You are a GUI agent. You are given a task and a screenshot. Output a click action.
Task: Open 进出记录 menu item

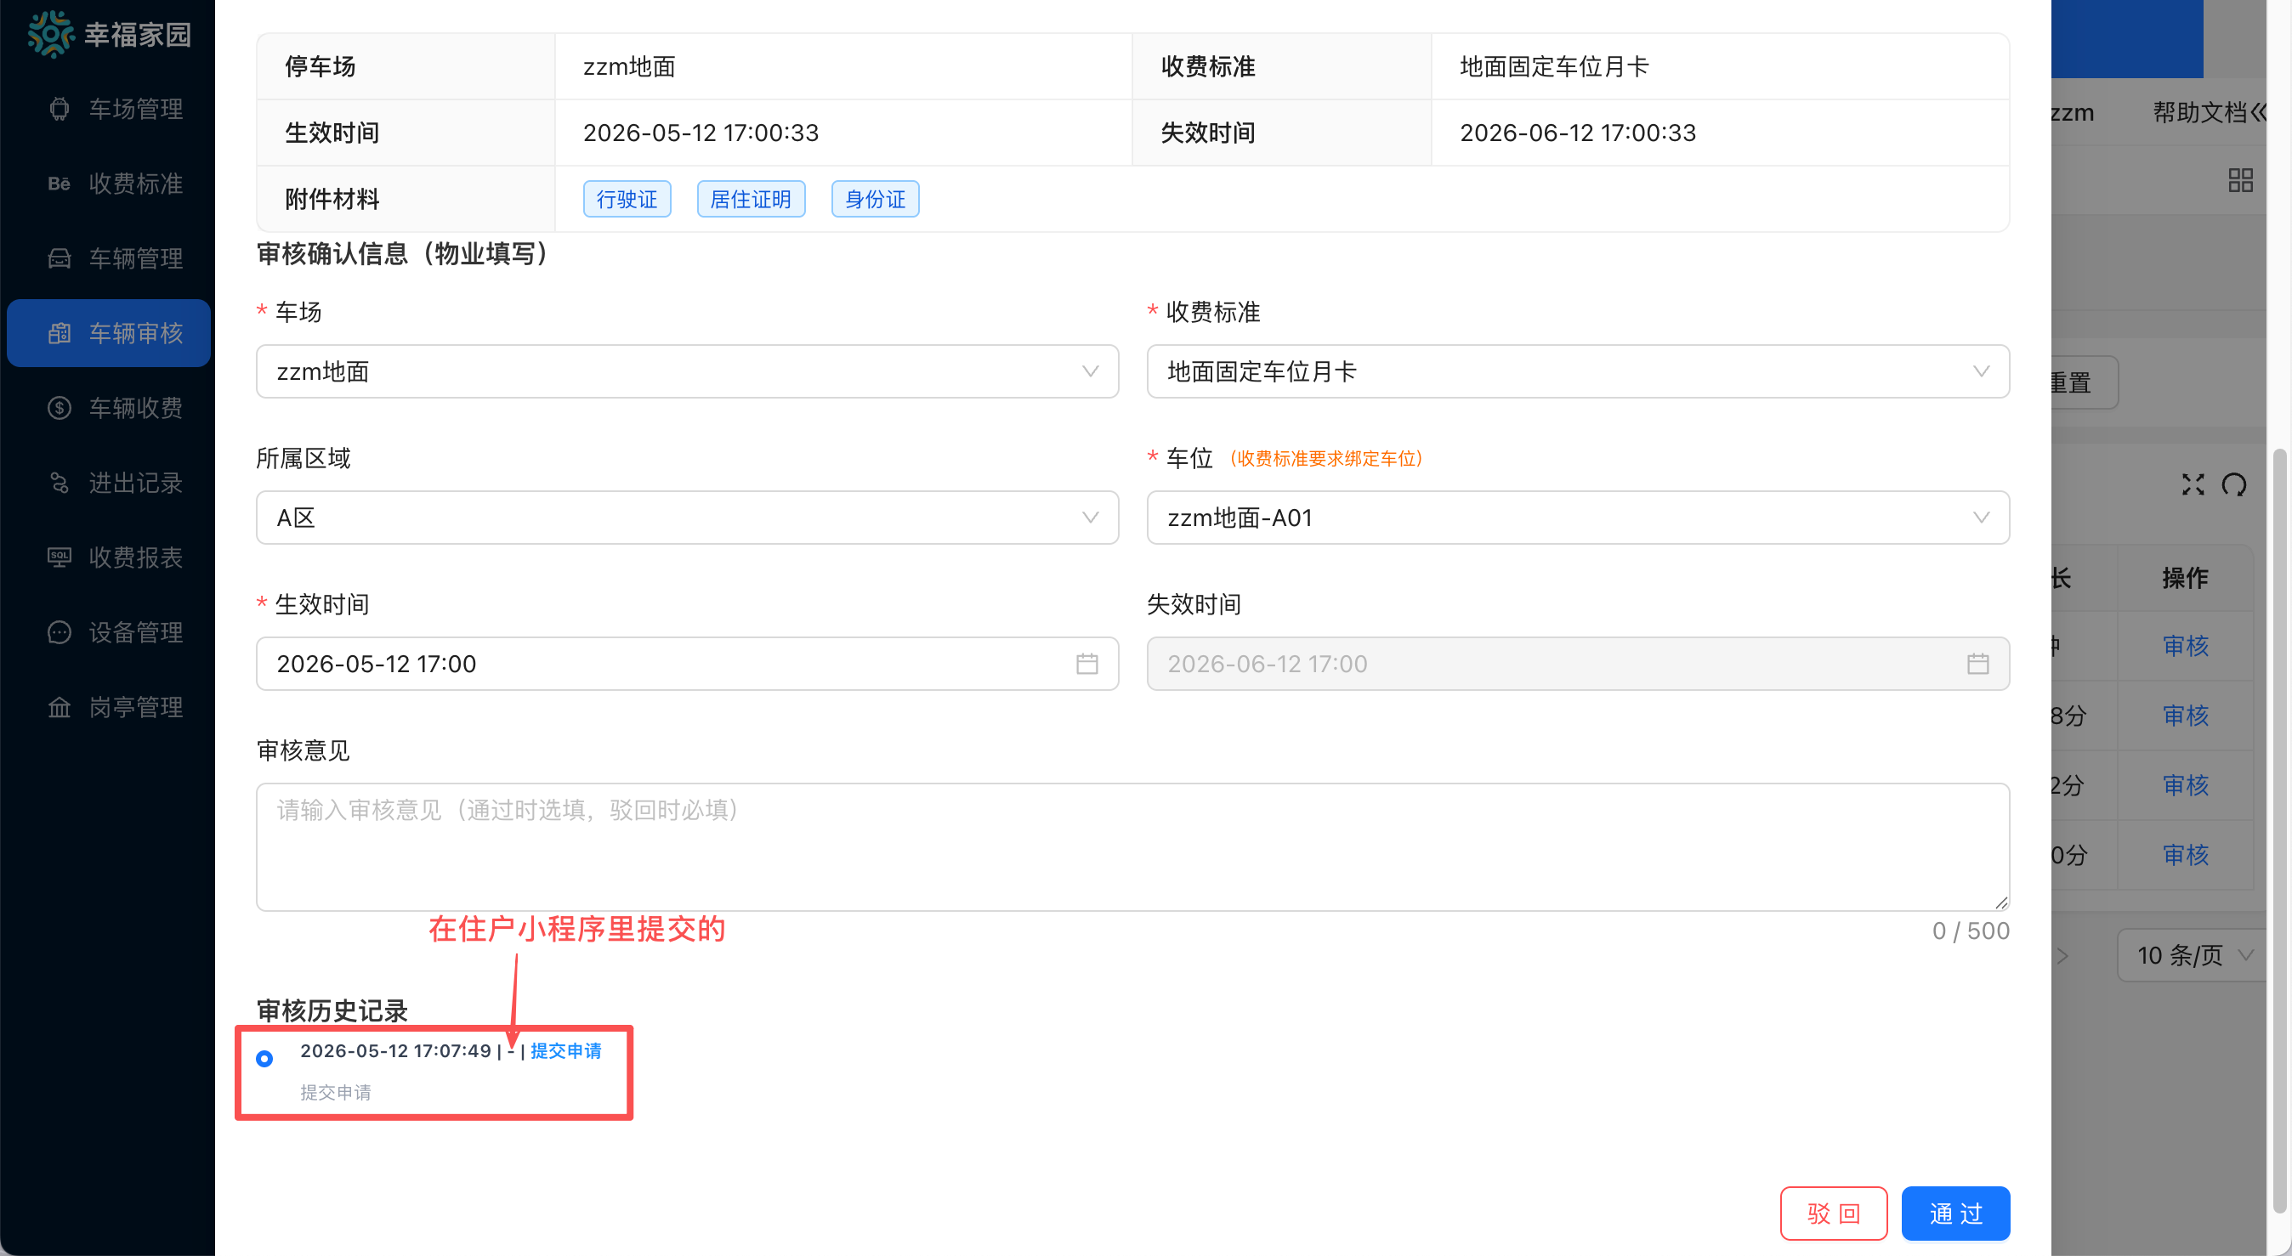[x=109, y=482]
